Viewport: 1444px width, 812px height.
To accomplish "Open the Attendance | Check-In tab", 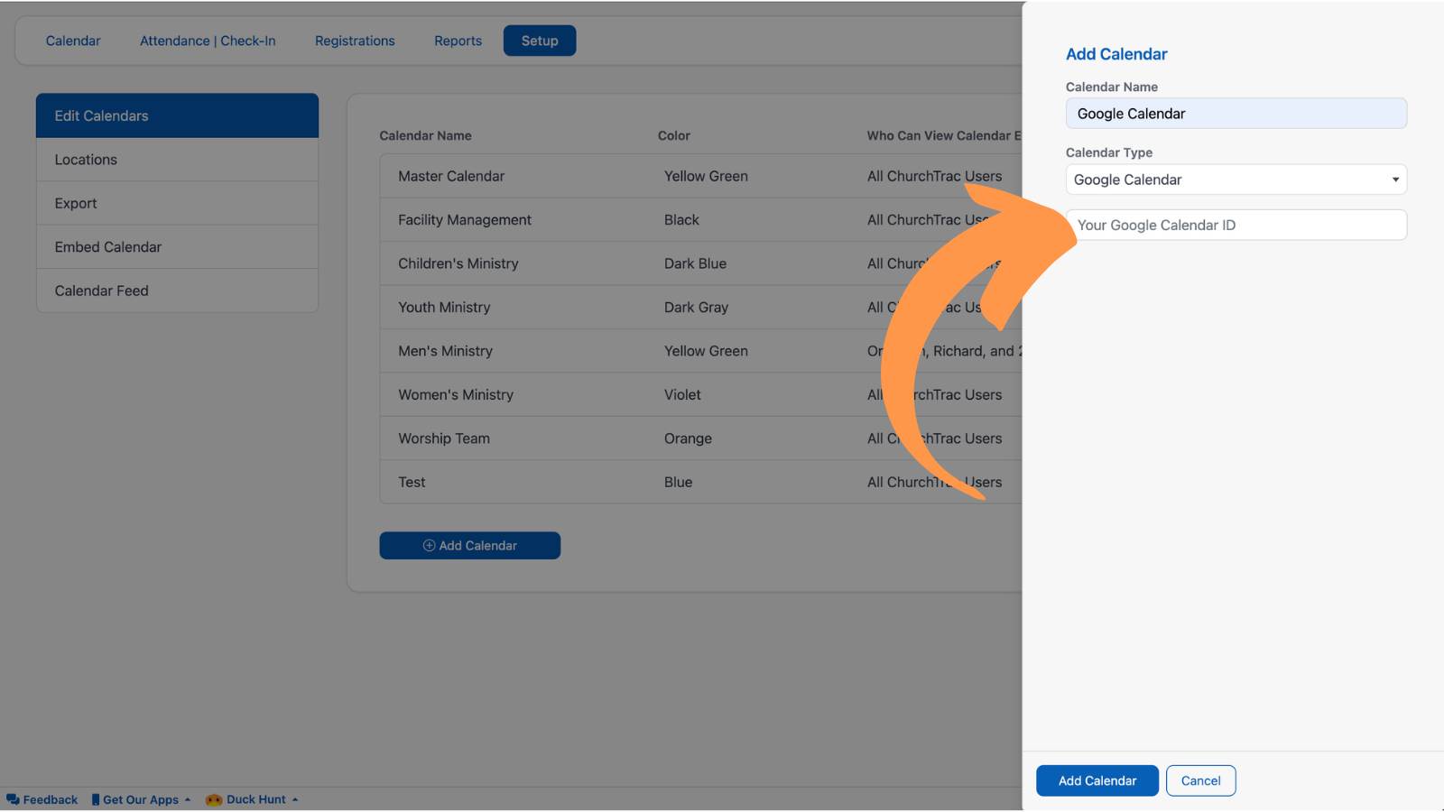I will (208, 41).
